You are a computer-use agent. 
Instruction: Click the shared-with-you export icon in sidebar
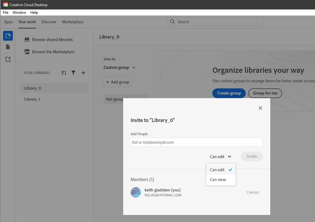[x=8, y=59]
